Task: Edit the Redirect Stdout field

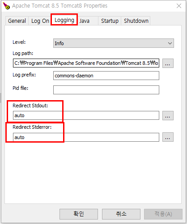Action: 86,115
